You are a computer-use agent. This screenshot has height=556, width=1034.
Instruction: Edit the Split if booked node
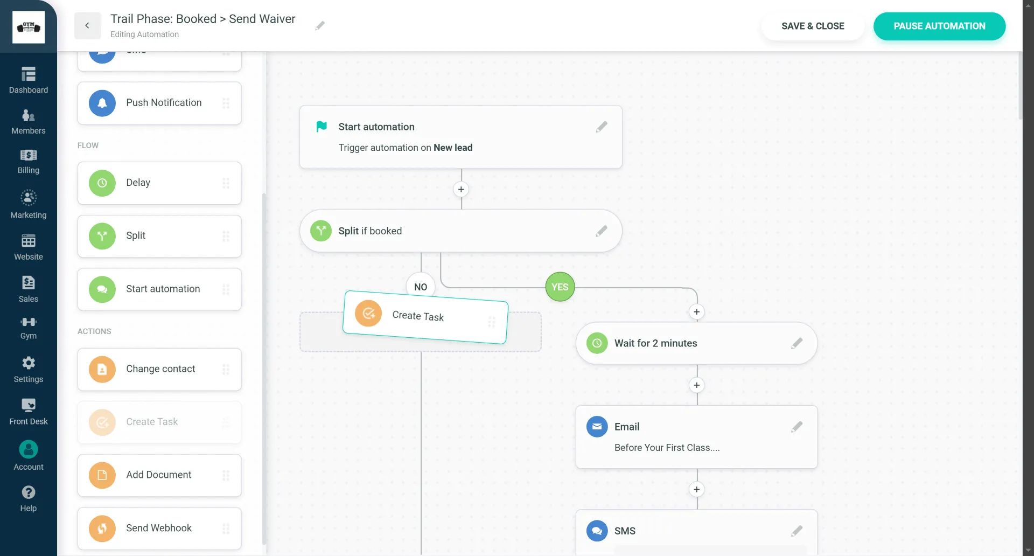point(602,231)
